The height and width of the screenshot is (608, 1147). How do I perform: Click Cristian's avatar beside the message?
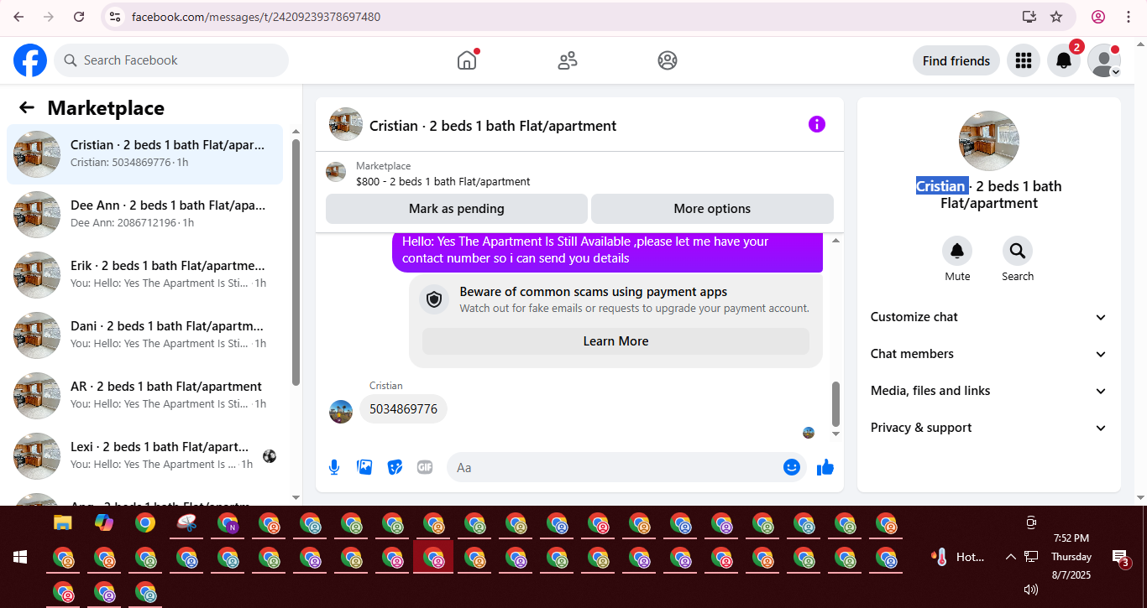click(x=341, y=411)
